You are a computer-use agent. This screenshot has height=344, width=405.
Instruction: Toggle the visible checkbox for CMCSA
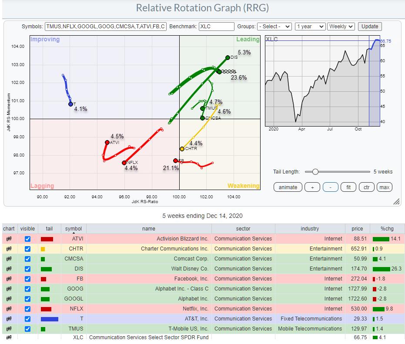pyautogui.click(x=28, y=259)
